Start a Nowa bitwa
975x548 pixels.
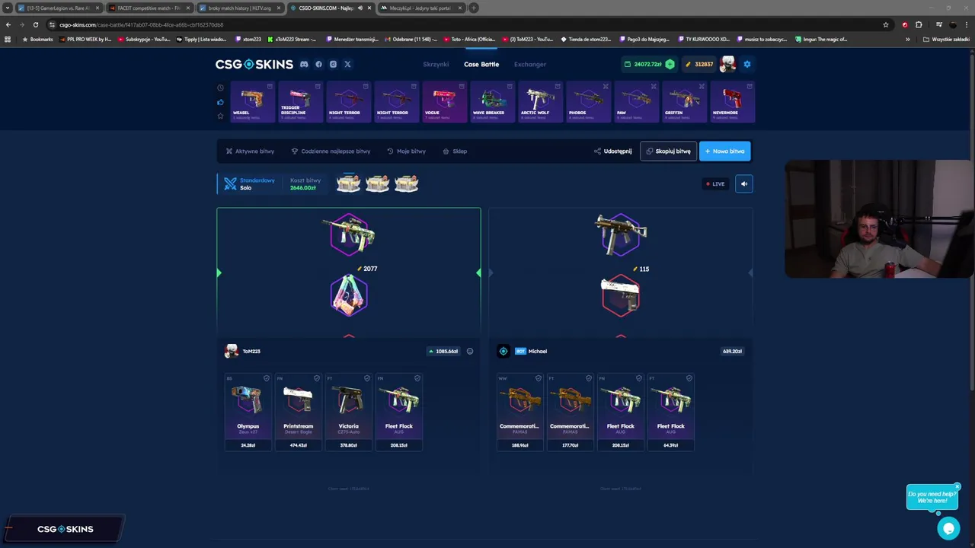click(724, 151)
